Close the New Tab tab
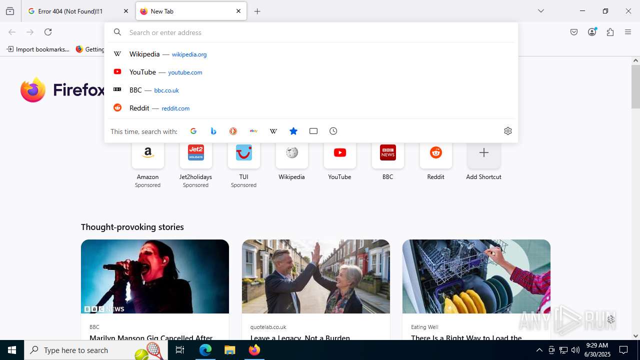The image size is (640, 360). 238,11
